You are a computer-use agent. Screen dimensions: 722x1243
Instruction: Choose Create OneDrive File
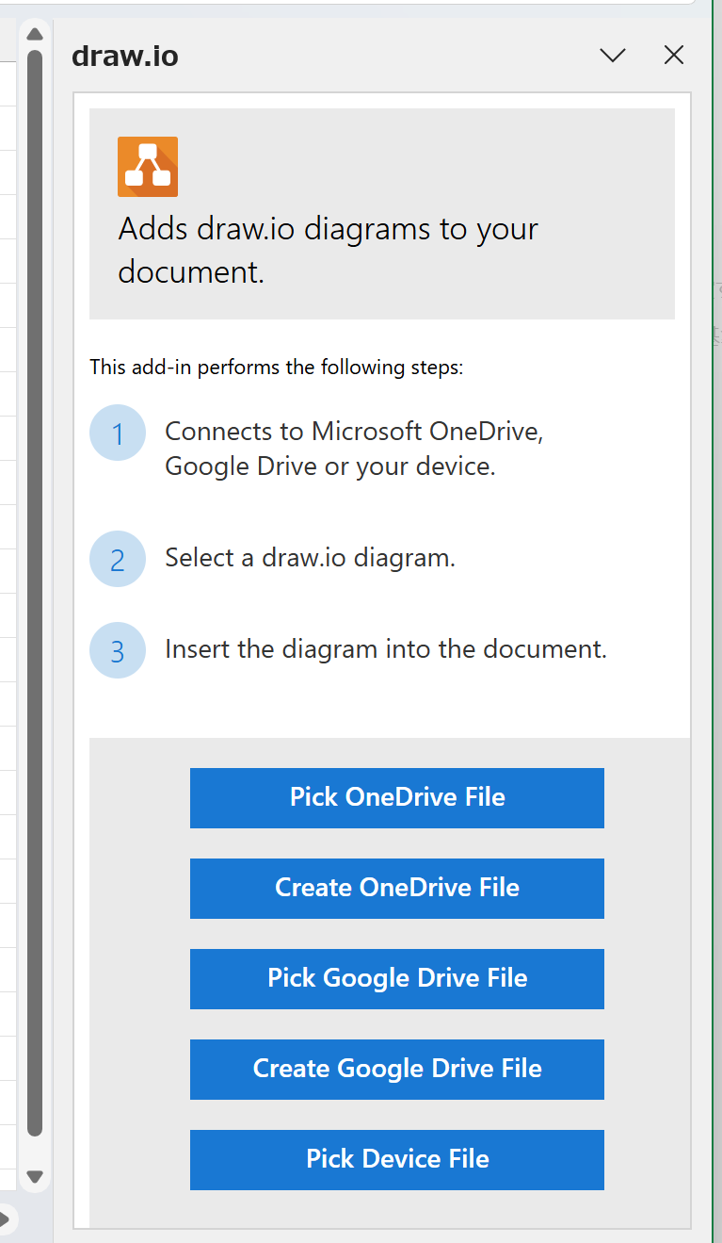tap(396, 888)
